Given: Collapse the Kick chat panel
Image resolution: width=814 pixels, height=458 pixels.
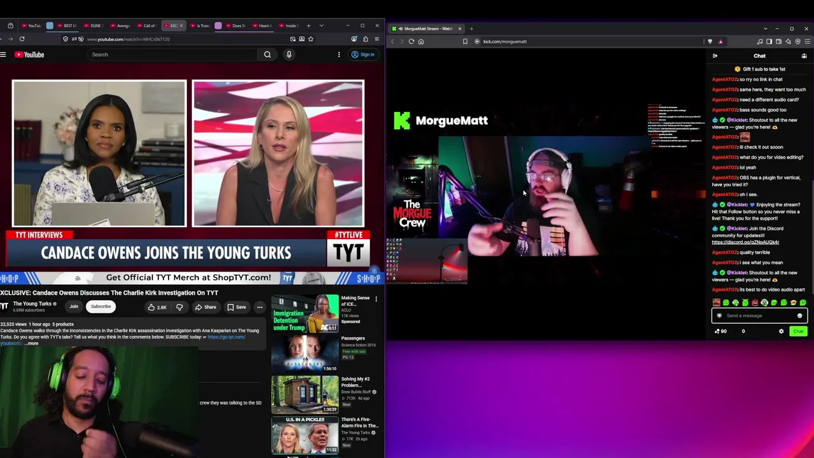Looking at the screenshot, I should pyautogui.click(x=715, y=56).
